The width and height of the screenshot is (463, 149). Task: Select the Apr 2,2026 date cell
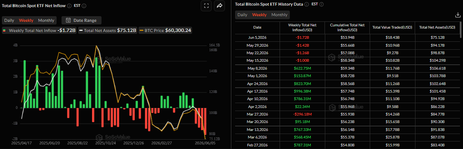(257, 107)
